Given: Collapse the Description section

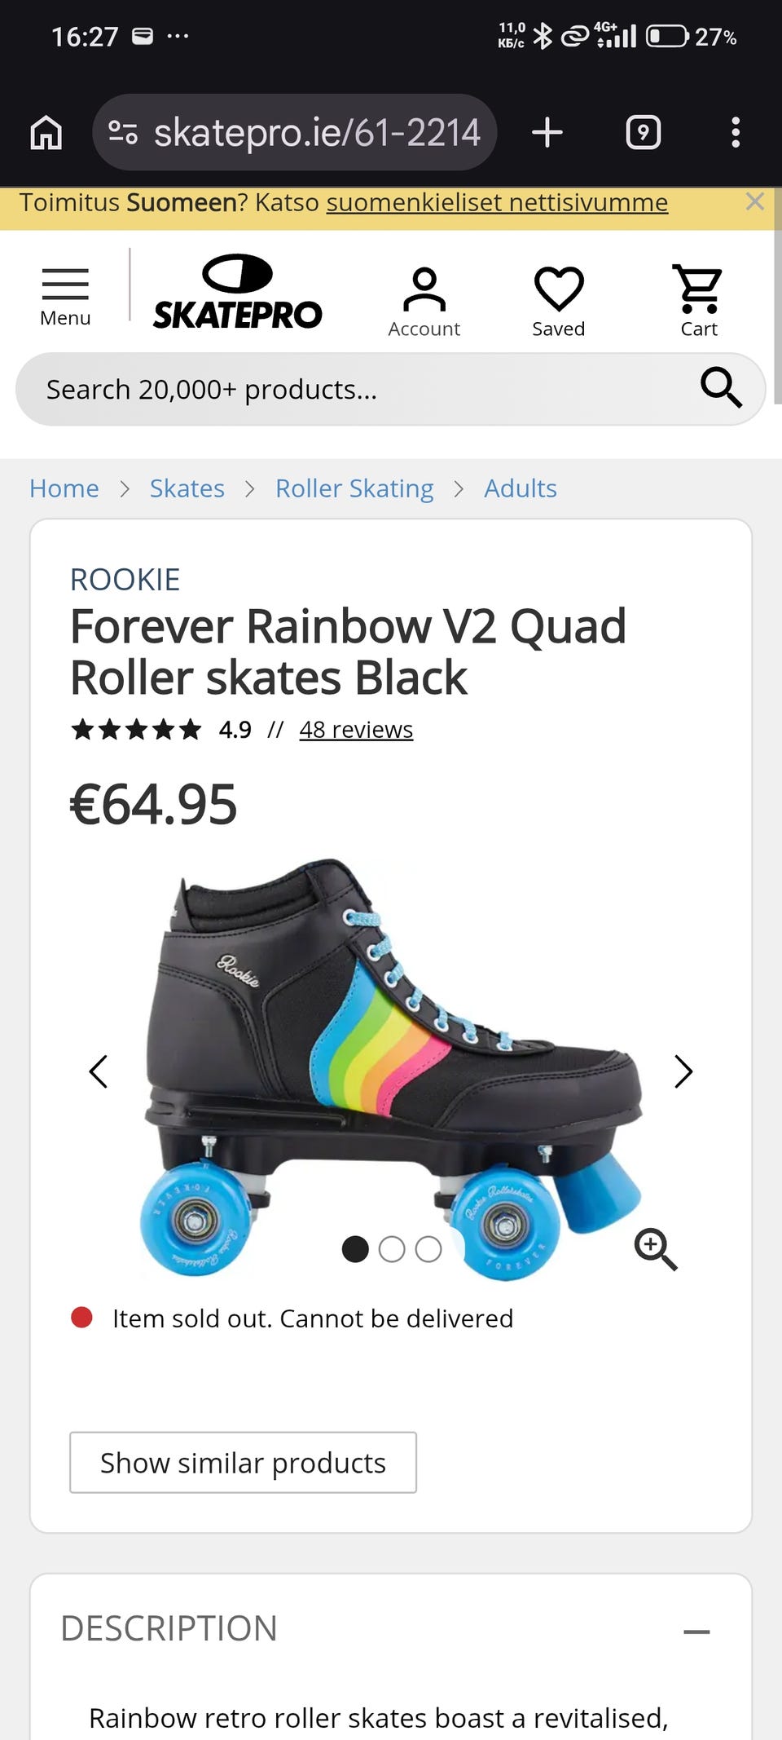Looking at the screenshot, I should 696,1632.
